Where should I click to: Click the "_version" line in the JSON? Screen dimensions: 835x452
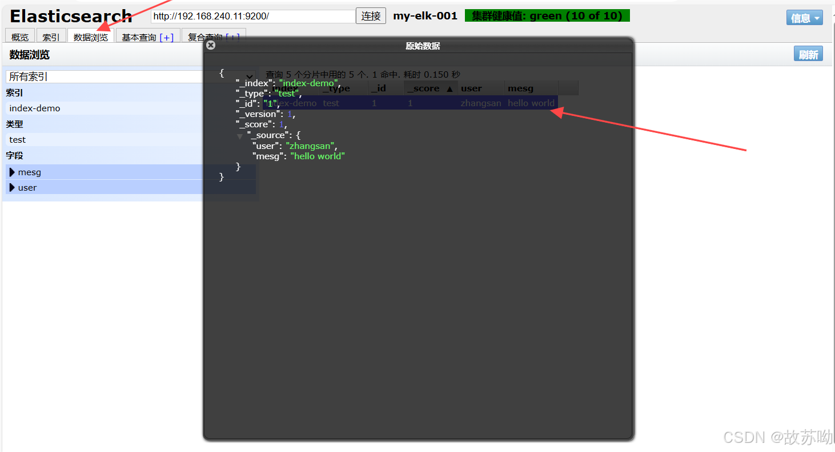tap(266, 114)
